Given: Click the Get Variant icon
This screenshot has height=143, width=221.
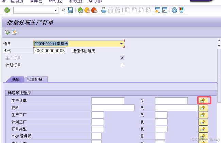Looking at the screenshot, I should [14, 32].
